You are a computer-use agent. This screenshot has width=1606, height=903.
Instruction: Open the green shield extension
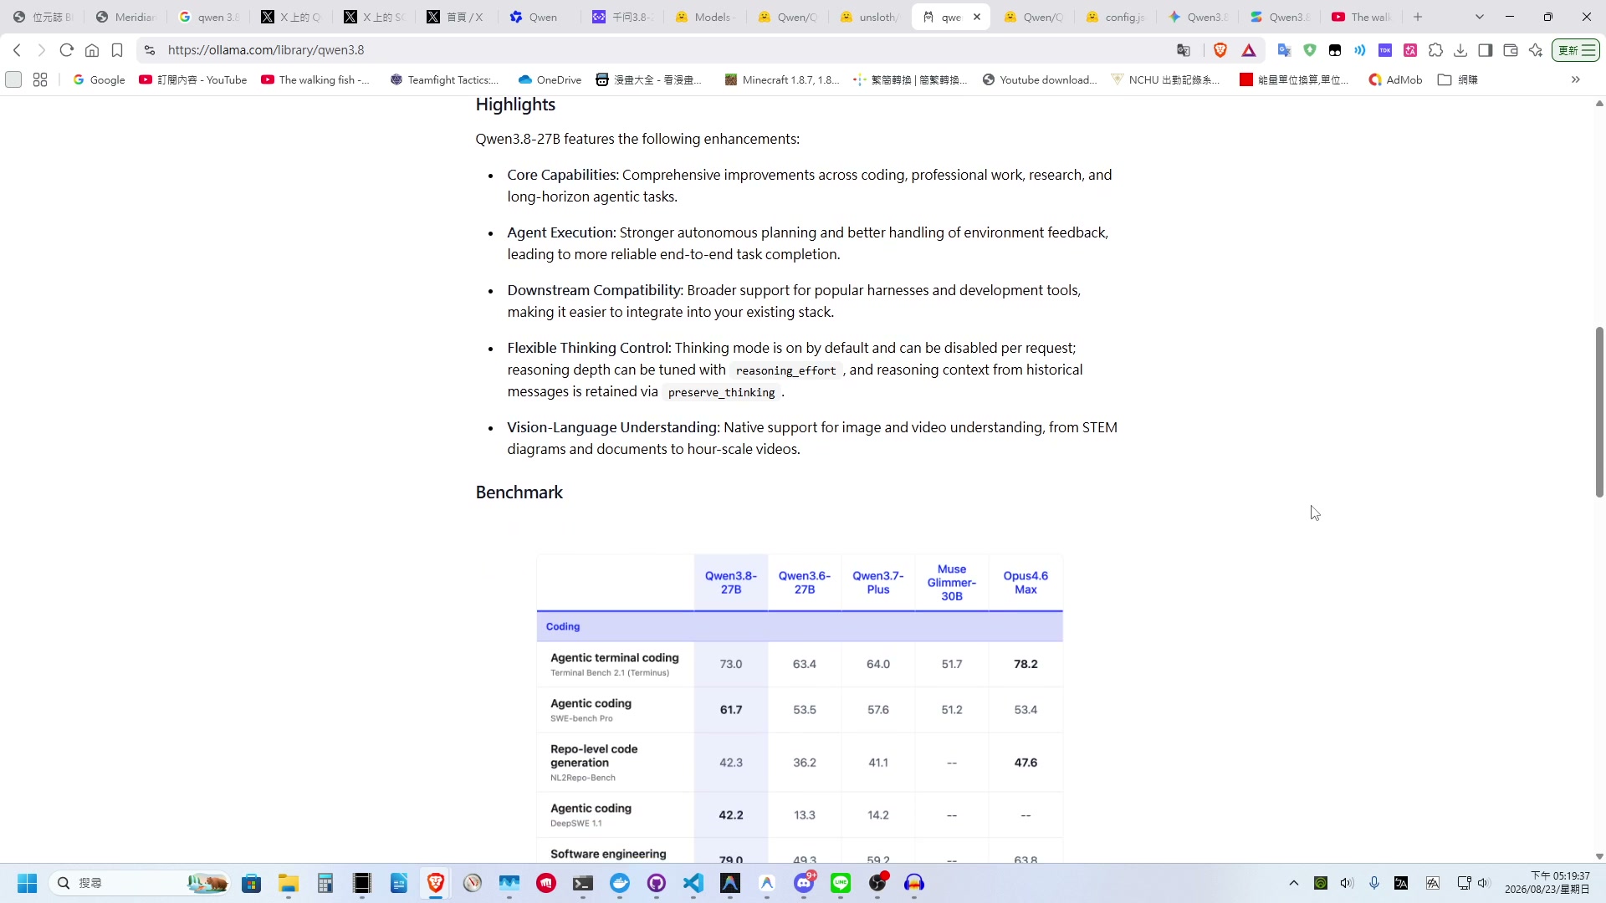[x=1310, y=50]
